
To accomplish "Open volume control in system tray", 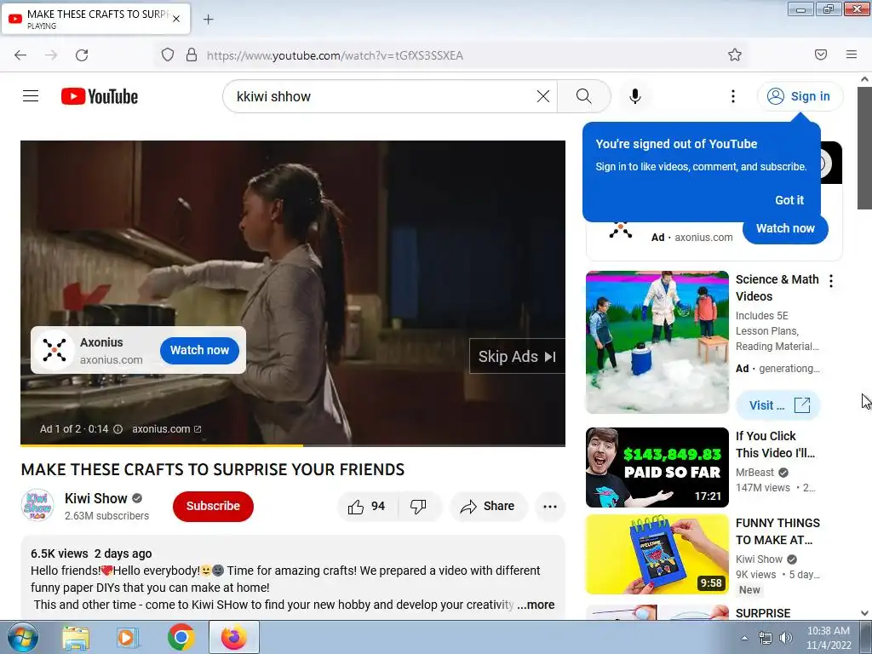I will point(786,638).
